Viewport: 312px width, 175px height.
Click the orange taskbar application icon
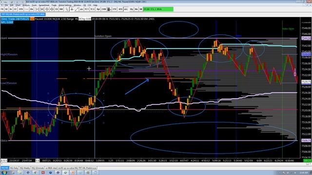click(73, 172)
